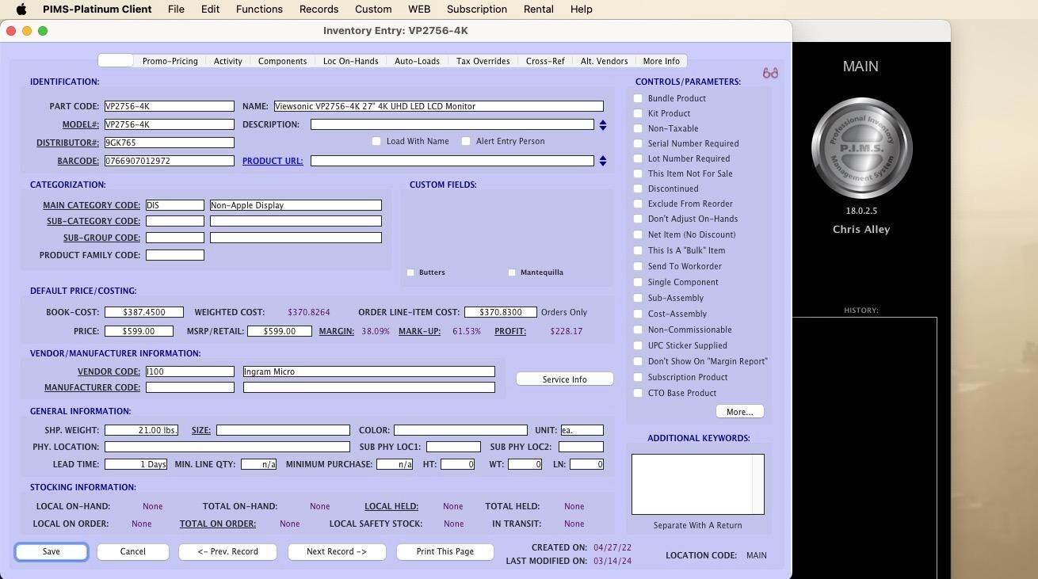Click the P.I.M.S. logo medallion
The width and height of the screenshot is (1038, 579).
[x=861, y=148]
